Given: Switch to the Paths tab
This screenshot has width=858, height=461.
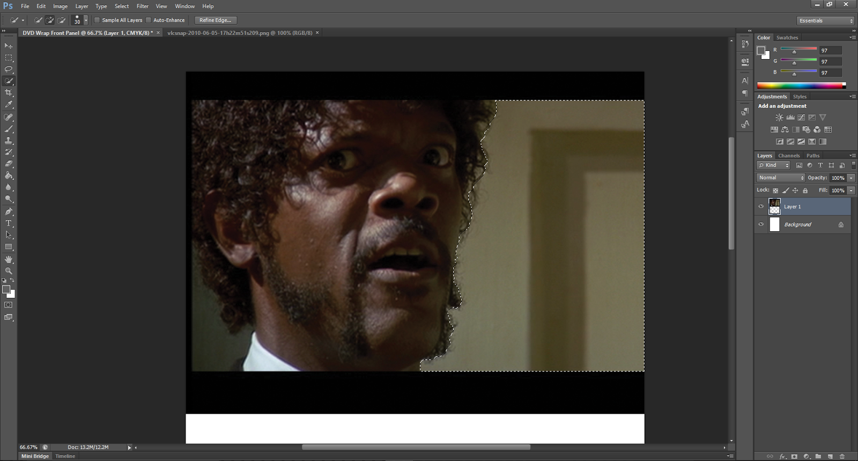Looking at the screenshot, I should [x=813, y=156].
